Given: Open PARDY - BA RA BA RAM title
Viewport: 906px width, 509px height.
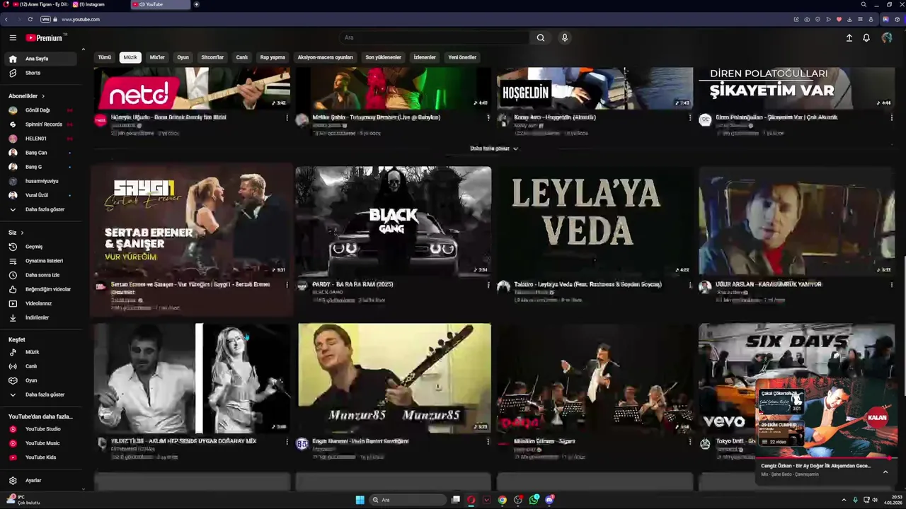Looking at the screenshot, I should coord(352,284).
